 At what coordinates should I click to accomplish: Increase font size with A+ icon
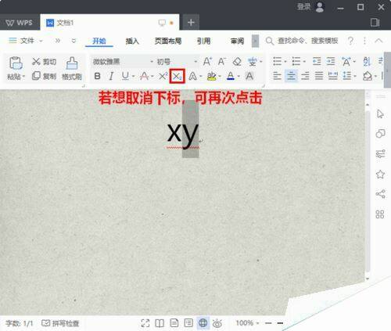click(207, 62)
